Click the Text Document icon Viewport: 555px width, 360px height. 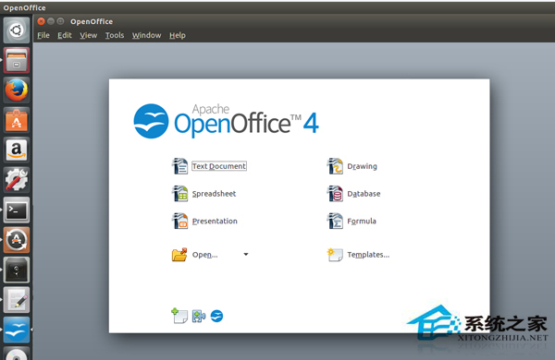pyautogui.click(x=180, y=166)
